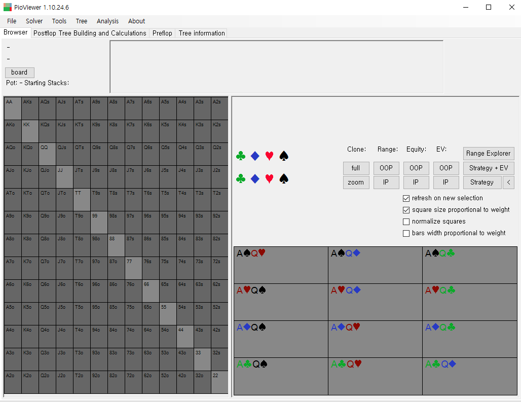Viewport: 521px width, 402px height.
Task: Select the A♥Q♦ combo tile
Action: click(x=376, y=302)
